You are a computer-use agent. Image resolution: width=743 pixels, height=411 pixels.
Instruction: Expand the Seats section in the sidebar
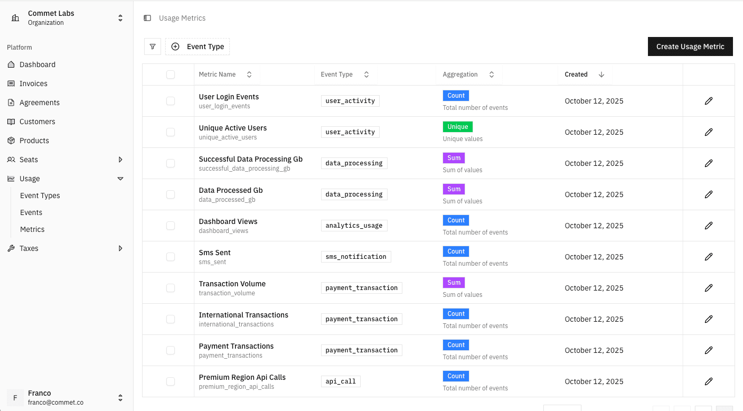[x=120, y=160]
